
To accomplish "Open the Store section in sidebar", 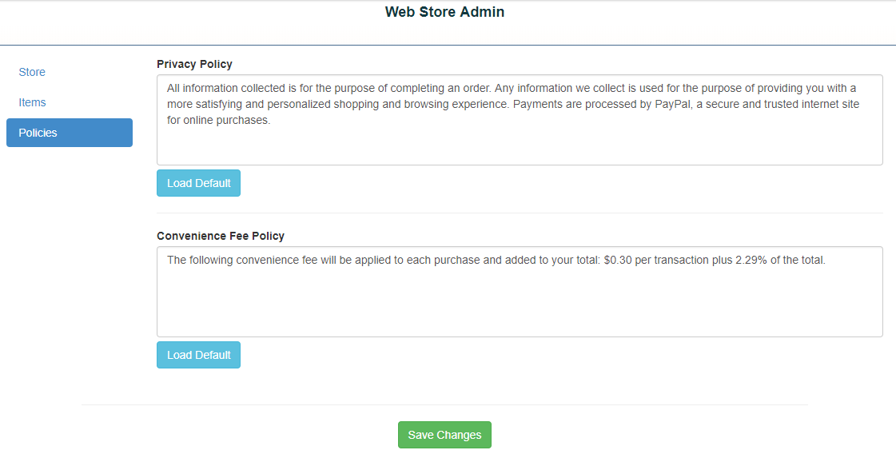I will pyautogui.click(x=32, y=72).
